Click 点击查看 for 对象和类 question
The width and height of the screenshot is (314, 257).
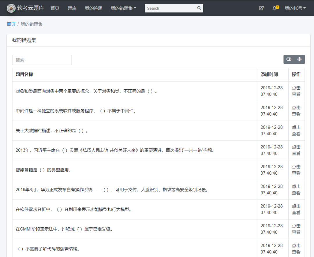(x=296, y=91)
